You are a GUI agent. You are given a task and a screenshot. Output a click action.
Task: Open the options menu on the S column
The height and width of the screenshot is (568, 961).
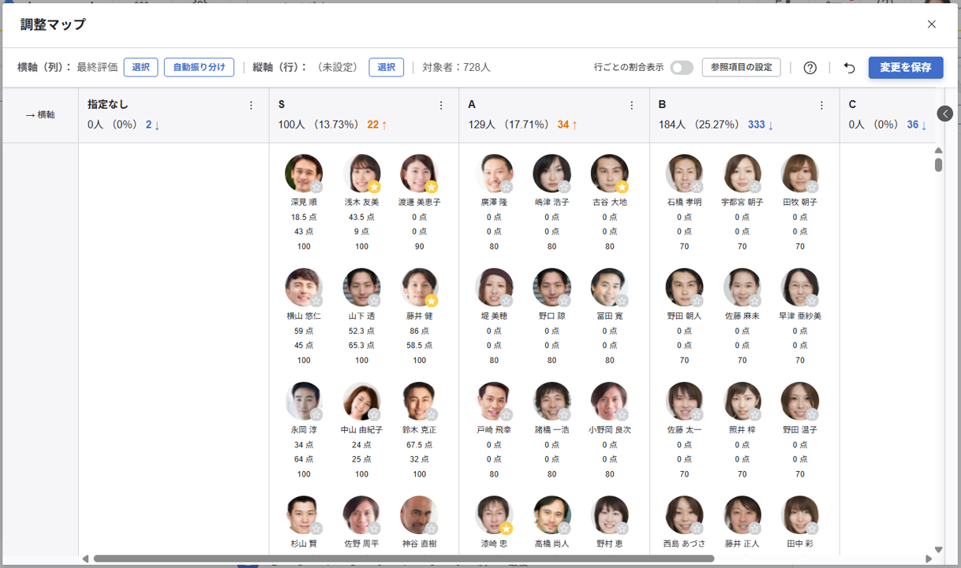click(441, 104)
